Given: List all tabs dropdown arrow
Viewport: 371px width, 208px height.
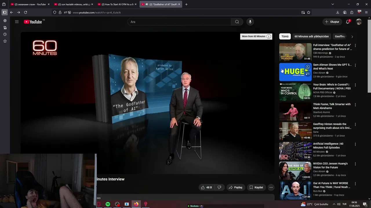Looking at the screenshot, I should coord(333,4).
